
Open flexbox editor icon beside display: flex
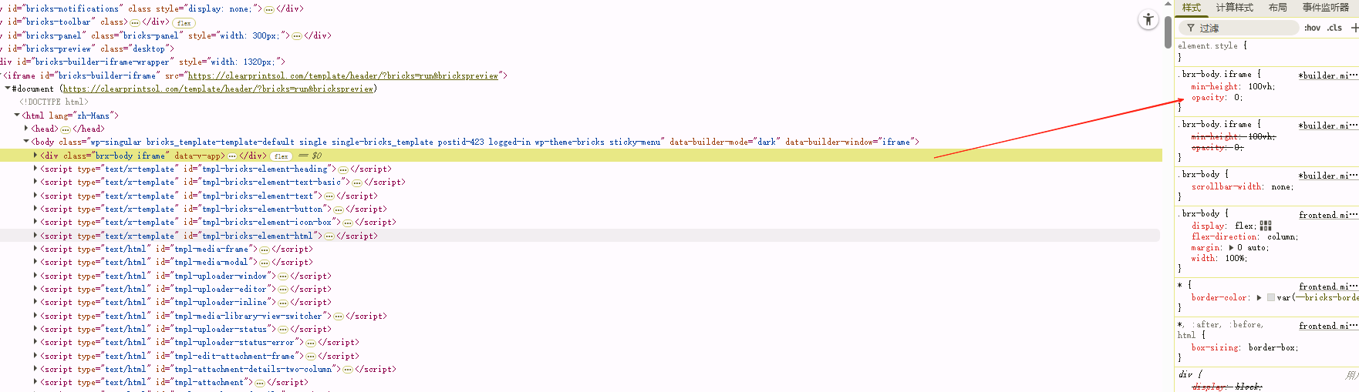pos(1266,226)
